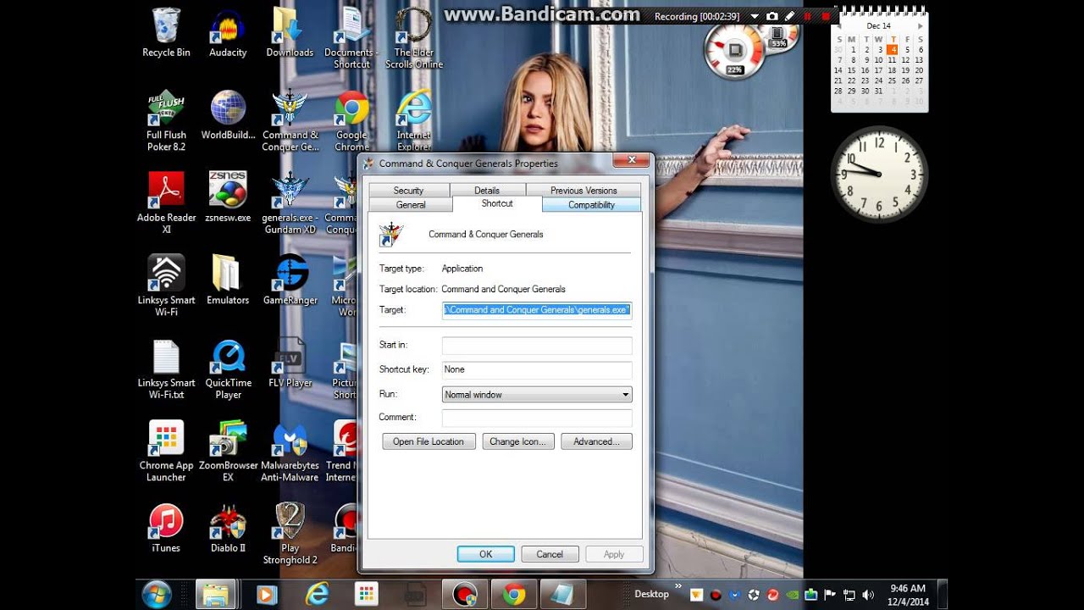Open Windows Media Player taskbar icon
Viewport: 1084px width, 610px height.
click(266, 594)
